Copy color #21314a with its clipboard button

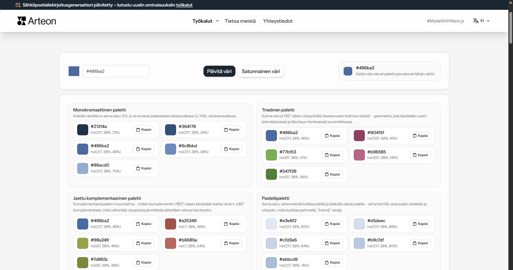coord(144,130)
